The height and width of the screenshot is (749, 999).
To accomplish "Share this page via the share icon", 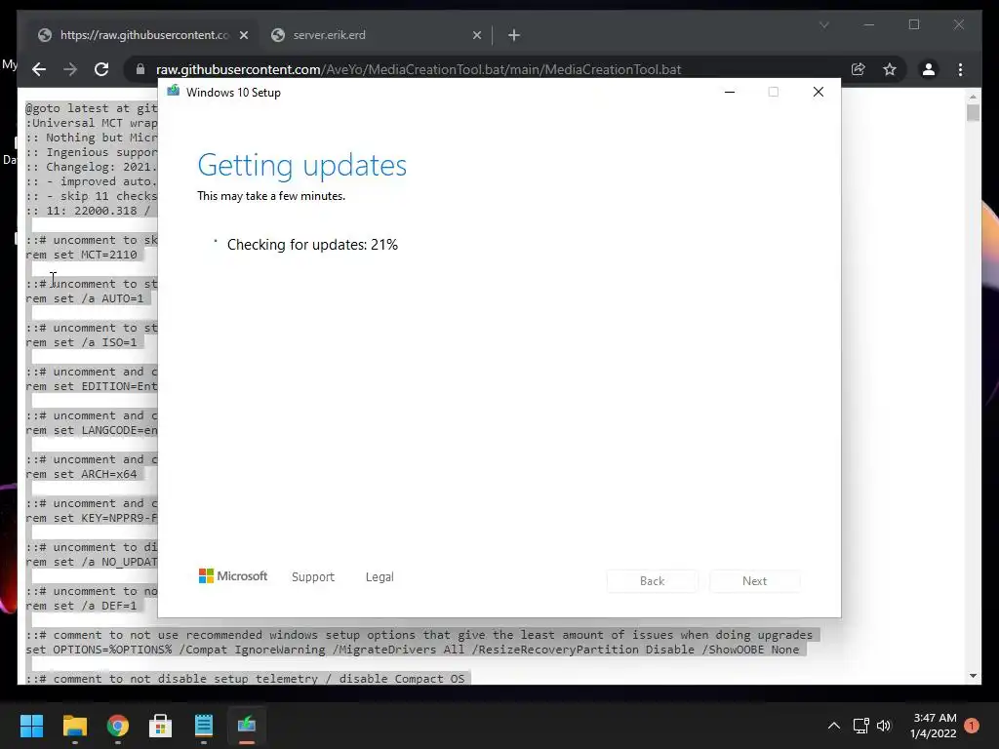I will pos(859,69).
